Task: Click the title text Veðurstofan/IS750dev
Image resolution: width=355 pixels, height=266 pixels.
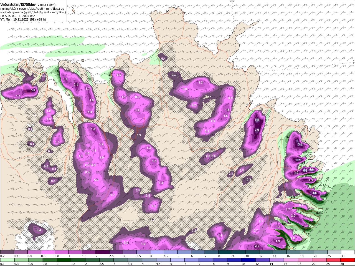Action: point(18,5)
